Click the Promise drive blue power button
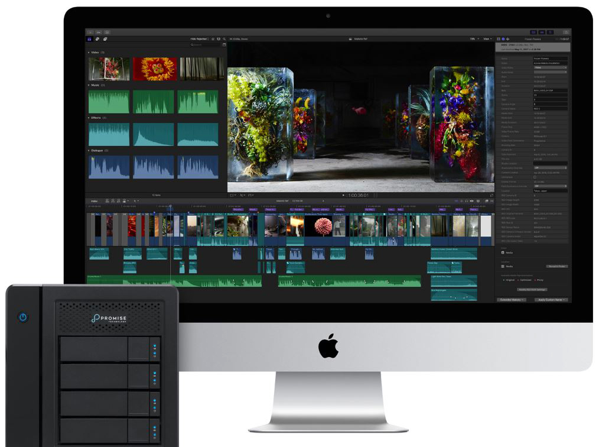 point(23,318)
